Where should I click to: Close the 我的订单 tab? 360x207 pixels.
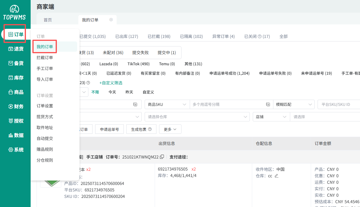pos(111,20)
